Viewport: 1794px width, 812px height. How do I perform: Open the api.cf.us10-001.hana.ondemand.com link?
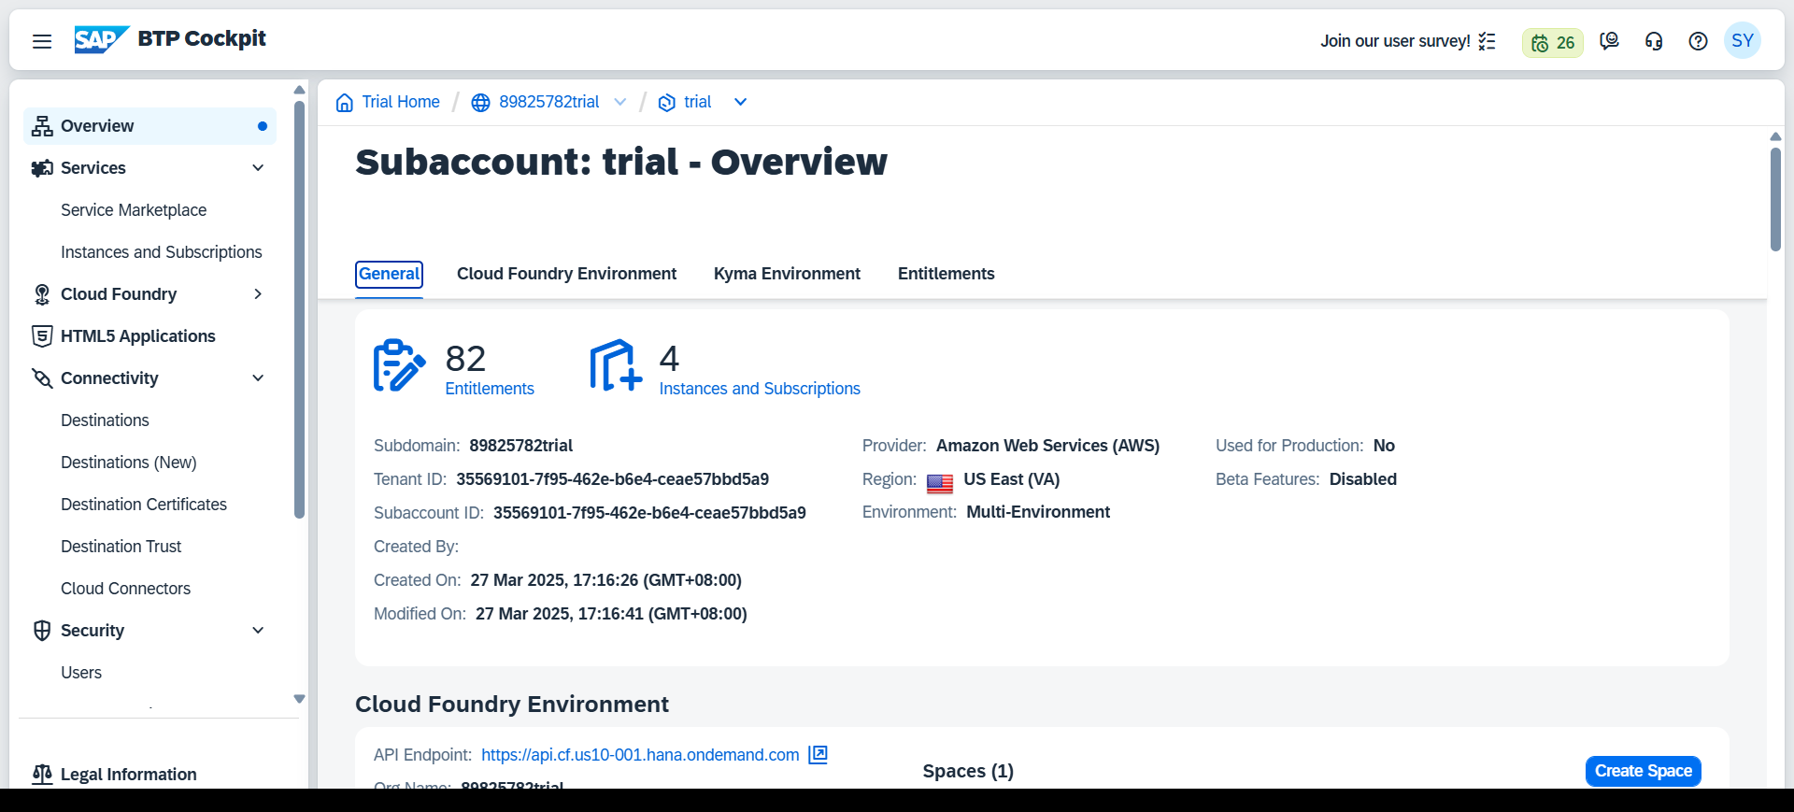point(640,755)
